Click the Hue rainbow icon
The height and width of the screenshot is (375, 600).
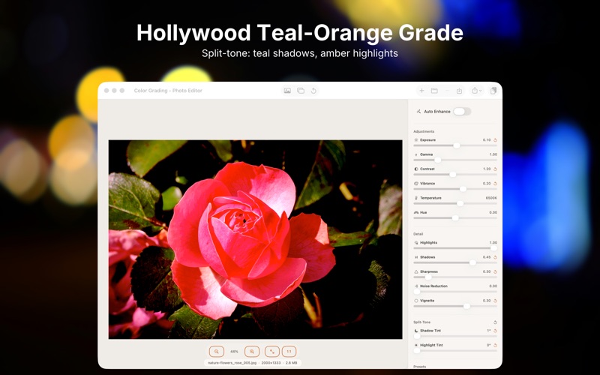[416, 212]
